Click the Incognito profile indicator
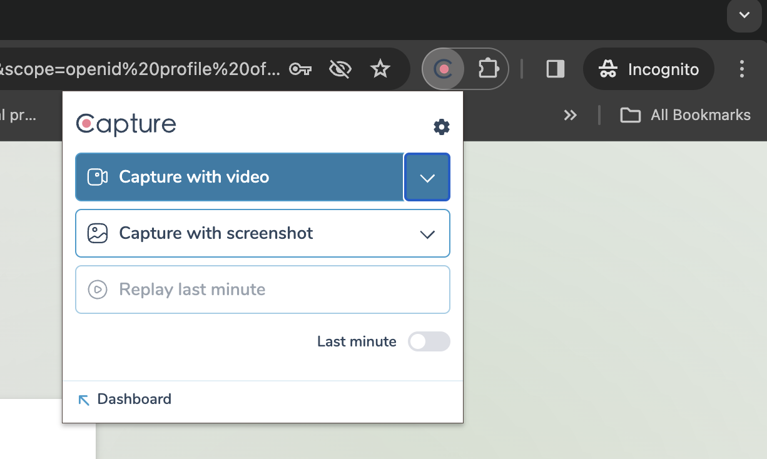The image size is (767, 459). [x=649, y=69]
